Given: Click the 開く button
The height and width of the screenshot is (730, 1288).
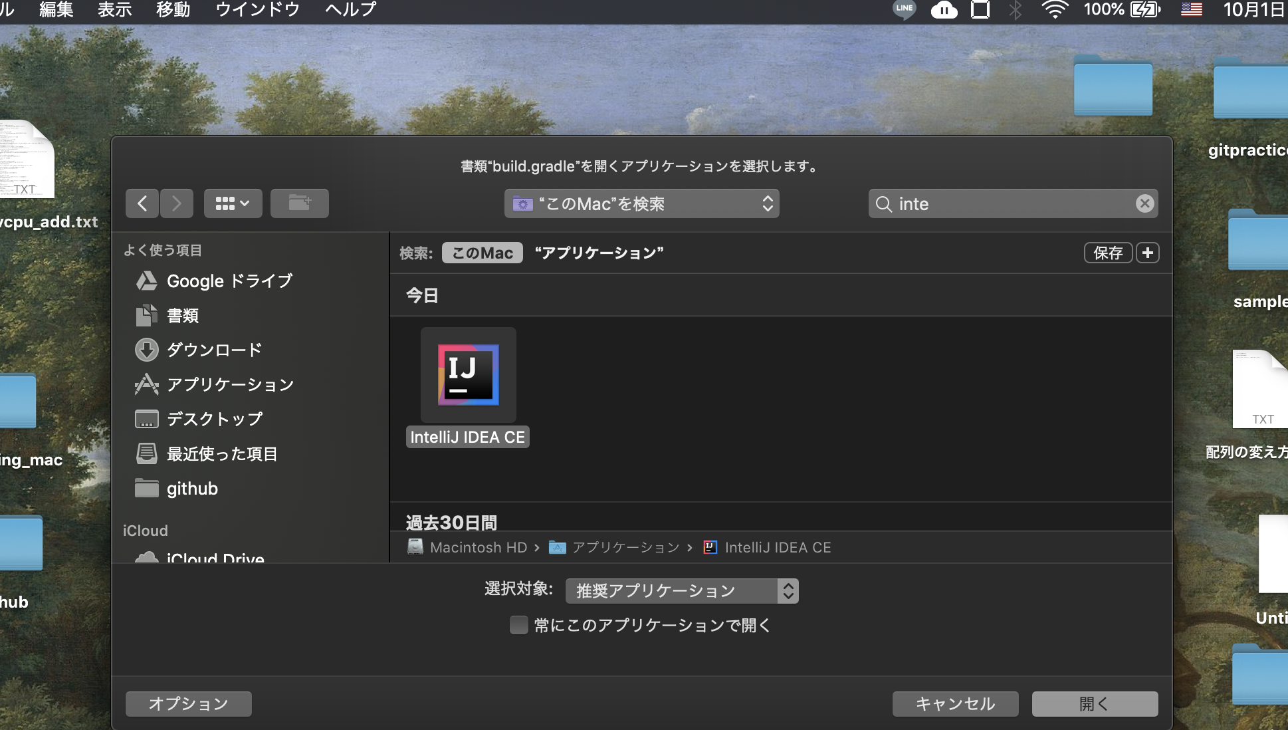Looking at the screenshot, I should 1095,703.
